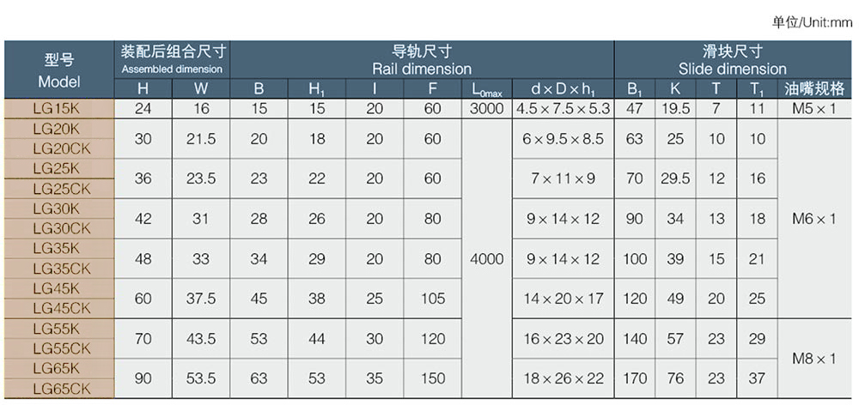
Task: Click the LG45K model name
Action: (59, 288)
